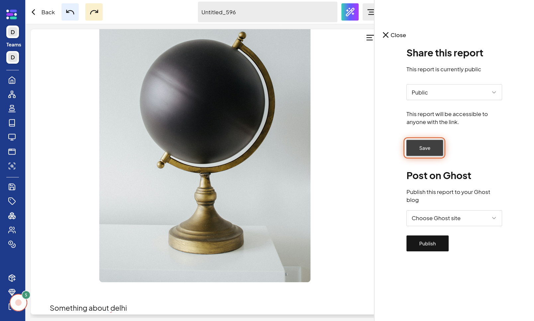Save the sharing settings
This screenshot has height=321, width=534.
425,148
